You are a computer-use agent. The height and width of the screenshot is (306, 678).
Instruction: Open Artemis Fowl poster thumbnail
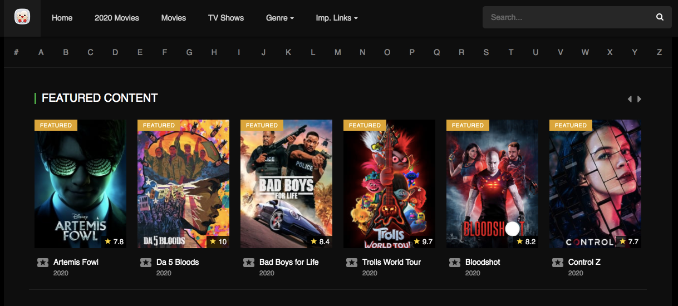80,184
